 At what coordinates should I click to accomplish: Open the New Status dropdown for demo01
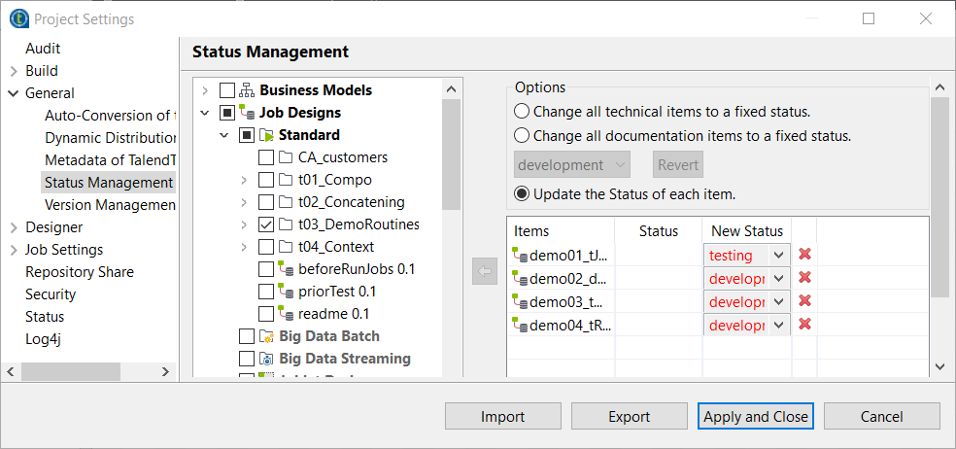tap(779, 256)
